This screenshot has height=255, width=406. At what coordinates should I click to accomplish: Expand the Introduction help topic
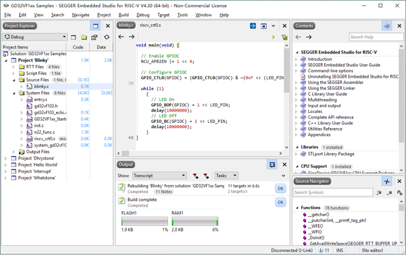click(296, 59)
